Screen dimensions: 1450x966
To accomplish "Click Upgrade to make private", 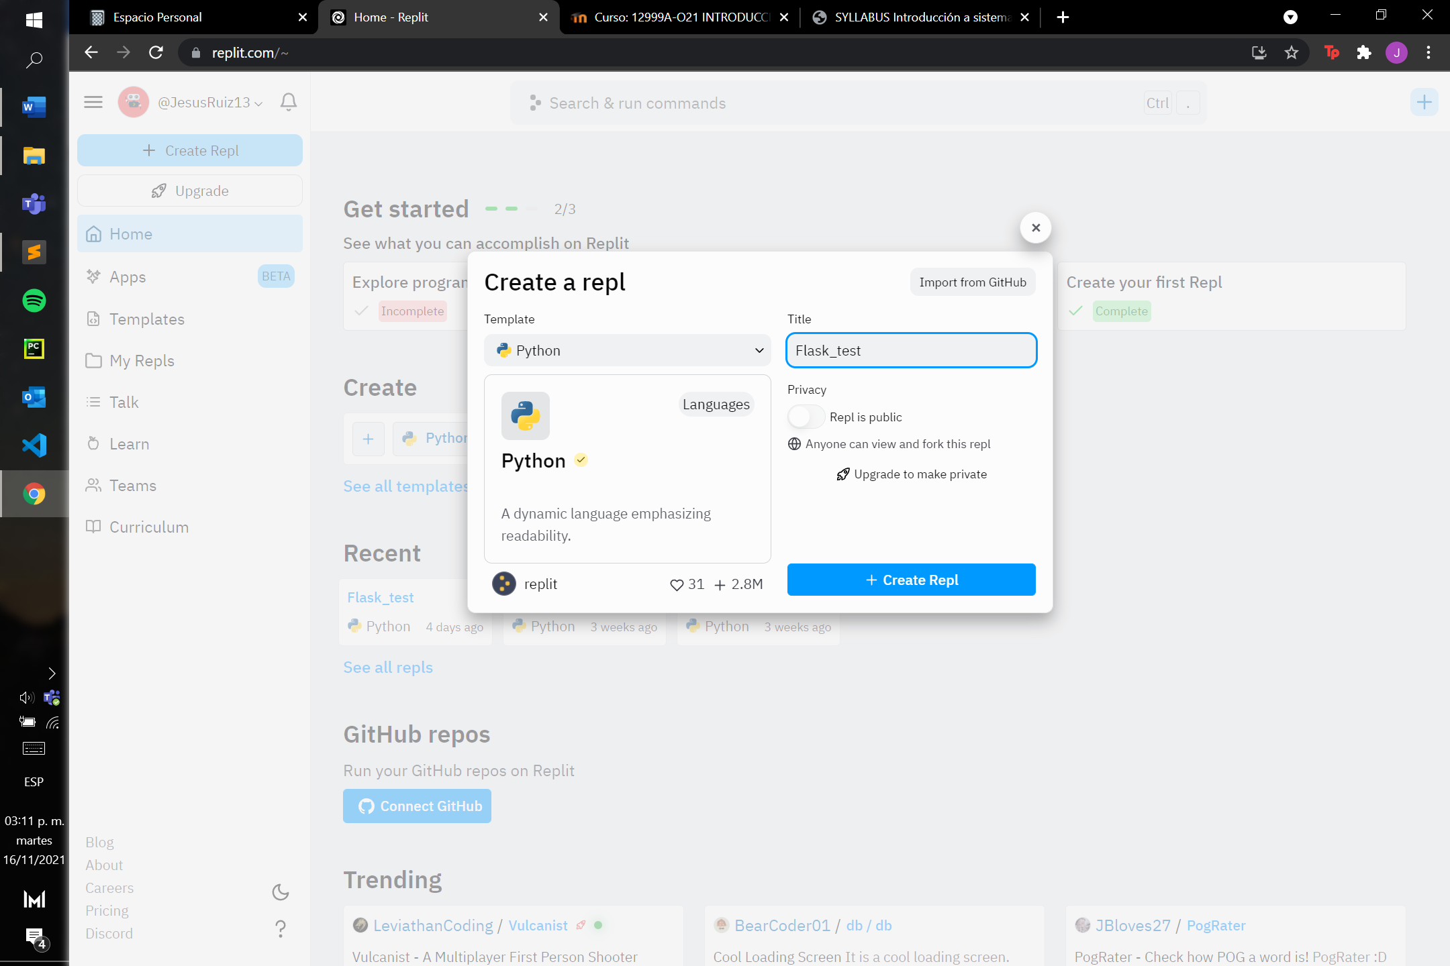I will click(x=911, y=474).
